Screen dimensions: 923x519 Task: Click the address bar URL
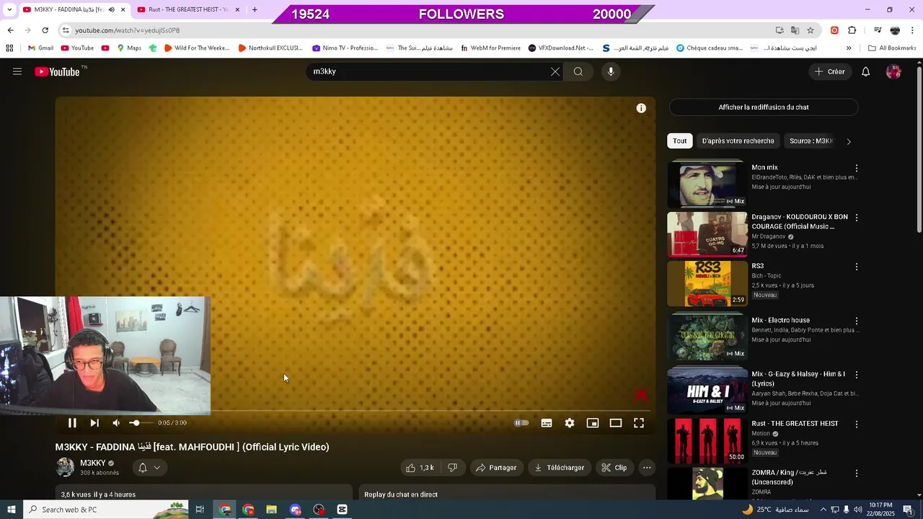pyautogui.click(x=128, y=30)
